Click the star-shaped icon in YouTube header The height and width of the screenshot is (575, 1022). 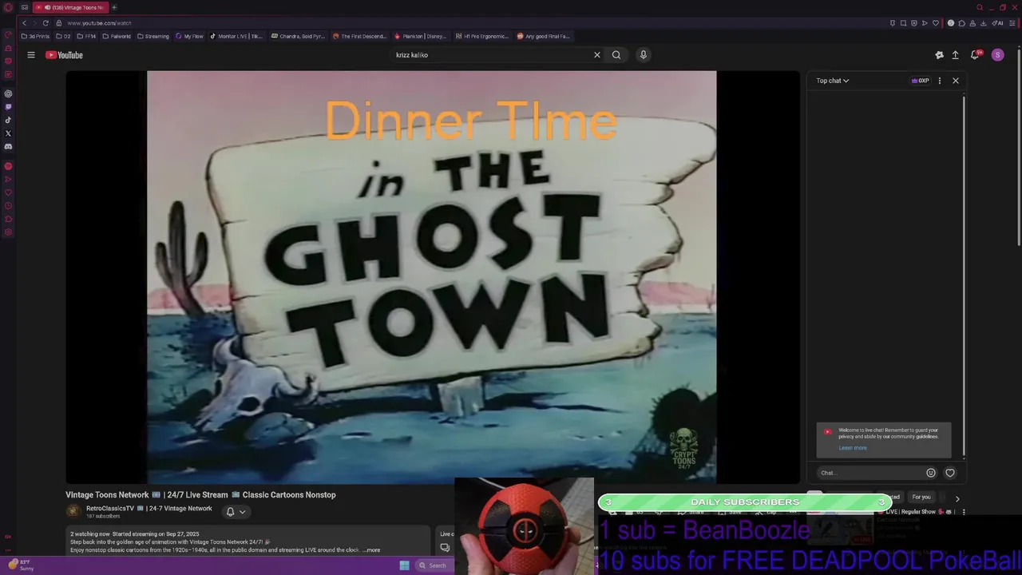tap(939, 55)
